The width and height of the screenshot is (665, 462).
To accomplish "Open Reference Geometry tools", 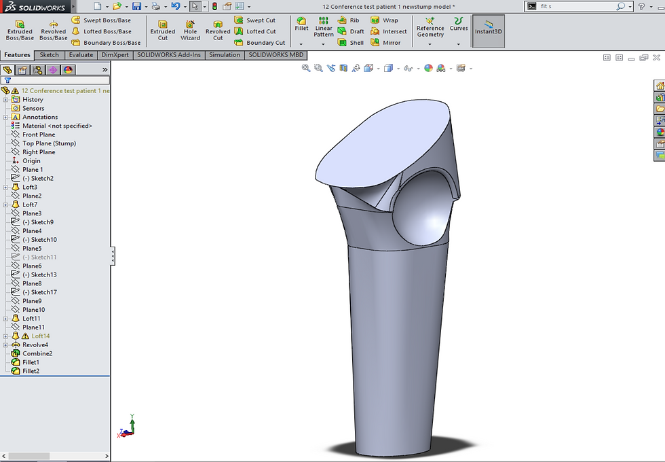I will [x=430, y=27].
